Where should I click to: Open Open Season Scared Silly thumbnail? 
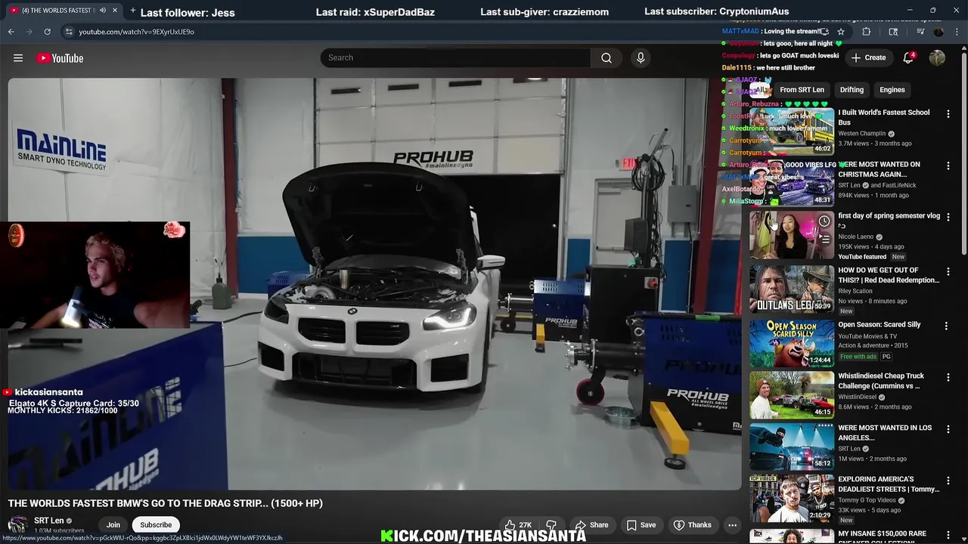(x=792, y=344)
